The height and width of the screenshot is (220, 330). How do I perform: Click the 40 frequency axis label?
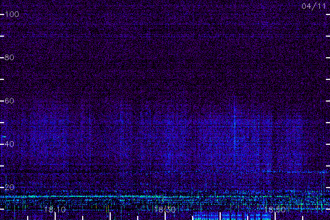(9, 144)
